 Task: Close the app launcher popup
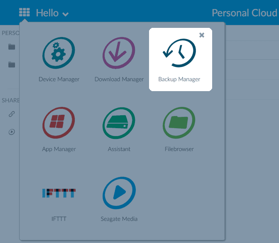[202, 35]
